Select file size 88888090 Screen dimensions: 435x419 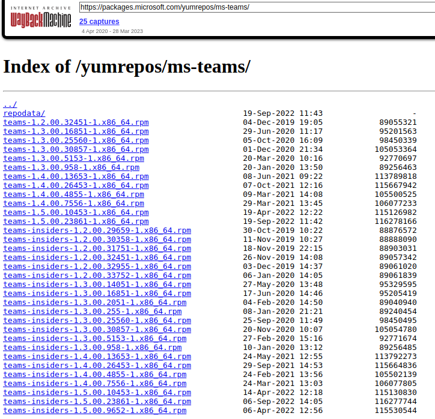click(398, 240)
